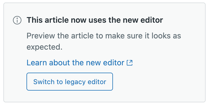The image size is (209, 106).
Task: Click the bold notice title text
Action: tap(95, 20)
